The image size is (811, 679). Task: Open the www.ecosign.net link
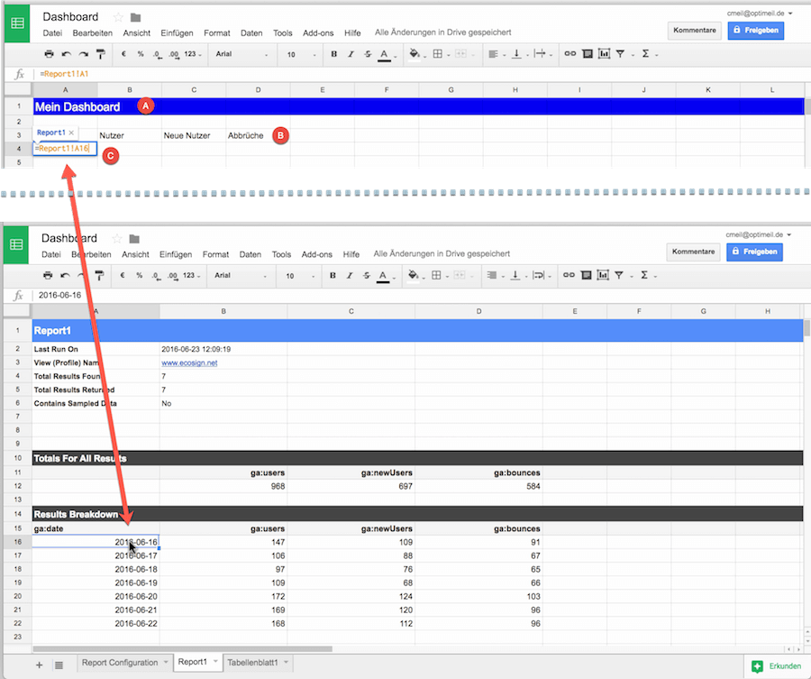pos(189,362)
